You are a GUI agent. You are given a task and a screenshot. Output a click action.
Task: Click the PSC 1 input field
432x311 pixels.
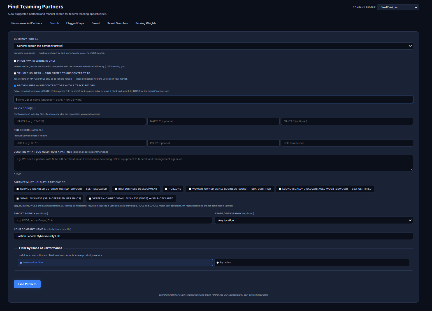[80, 143]
